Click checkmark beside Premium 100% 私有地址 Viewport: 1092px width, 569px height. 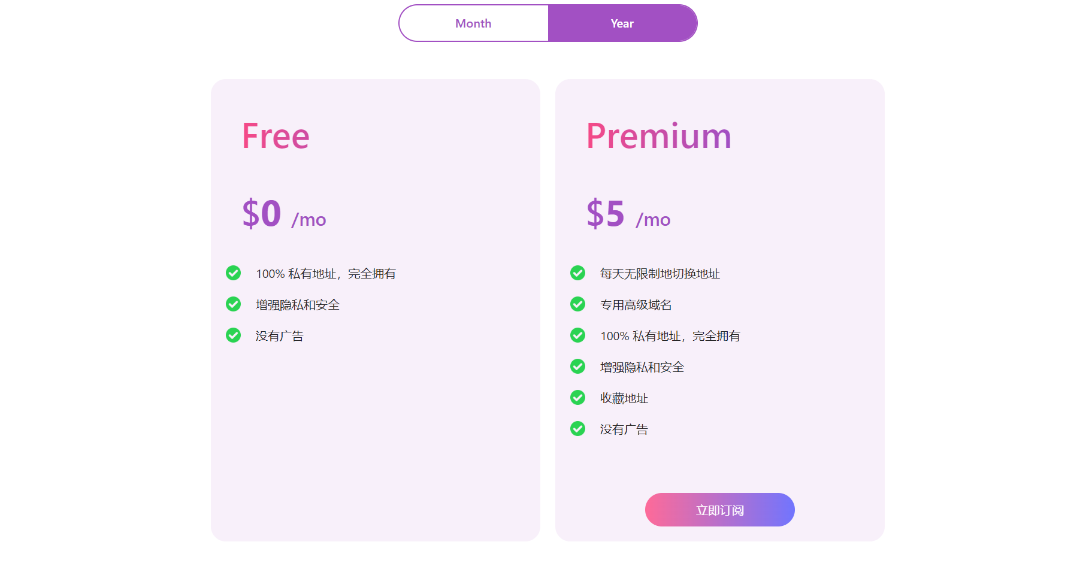coord(577,335)
